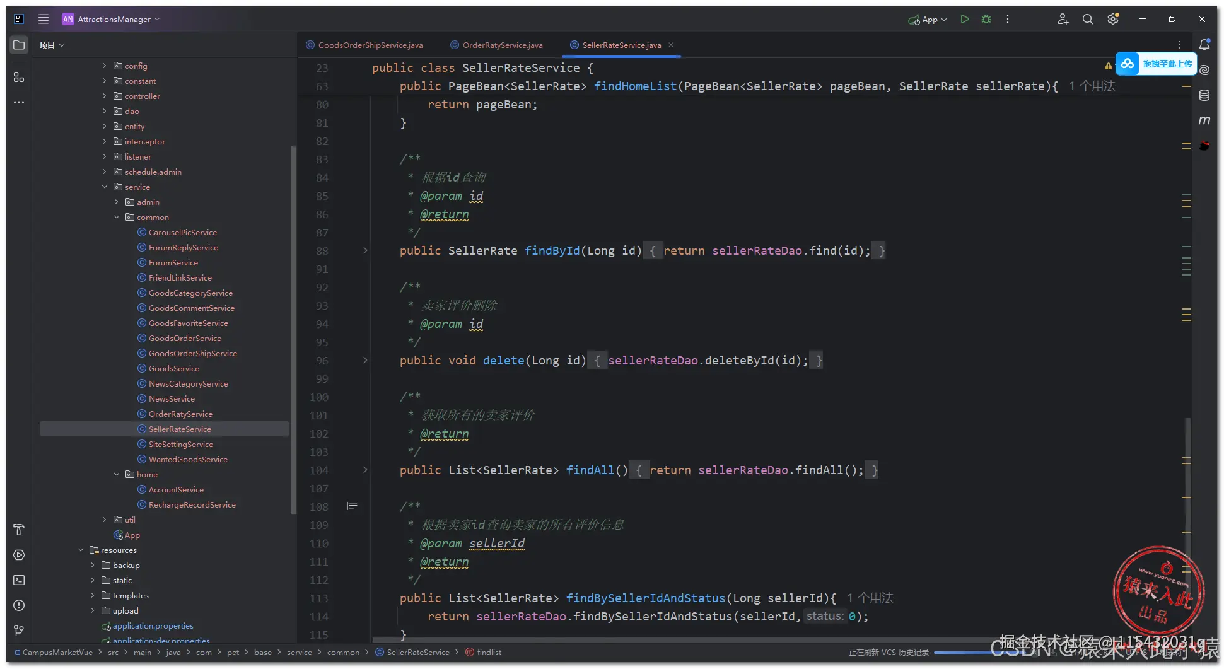Open the Git tool window
This screenshot has height=669, width=1224.
coord(19,631)
